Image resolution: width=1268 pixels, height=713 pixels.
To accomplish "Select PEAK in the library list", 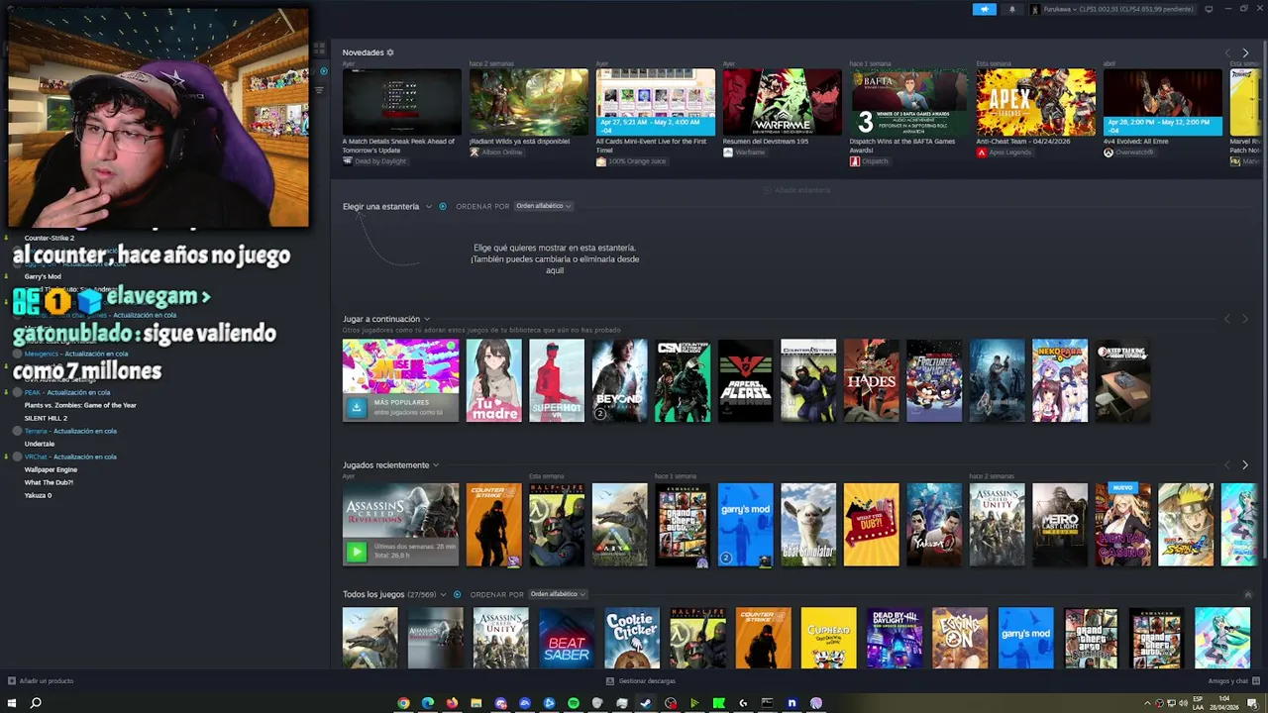I will coord(67,392).
